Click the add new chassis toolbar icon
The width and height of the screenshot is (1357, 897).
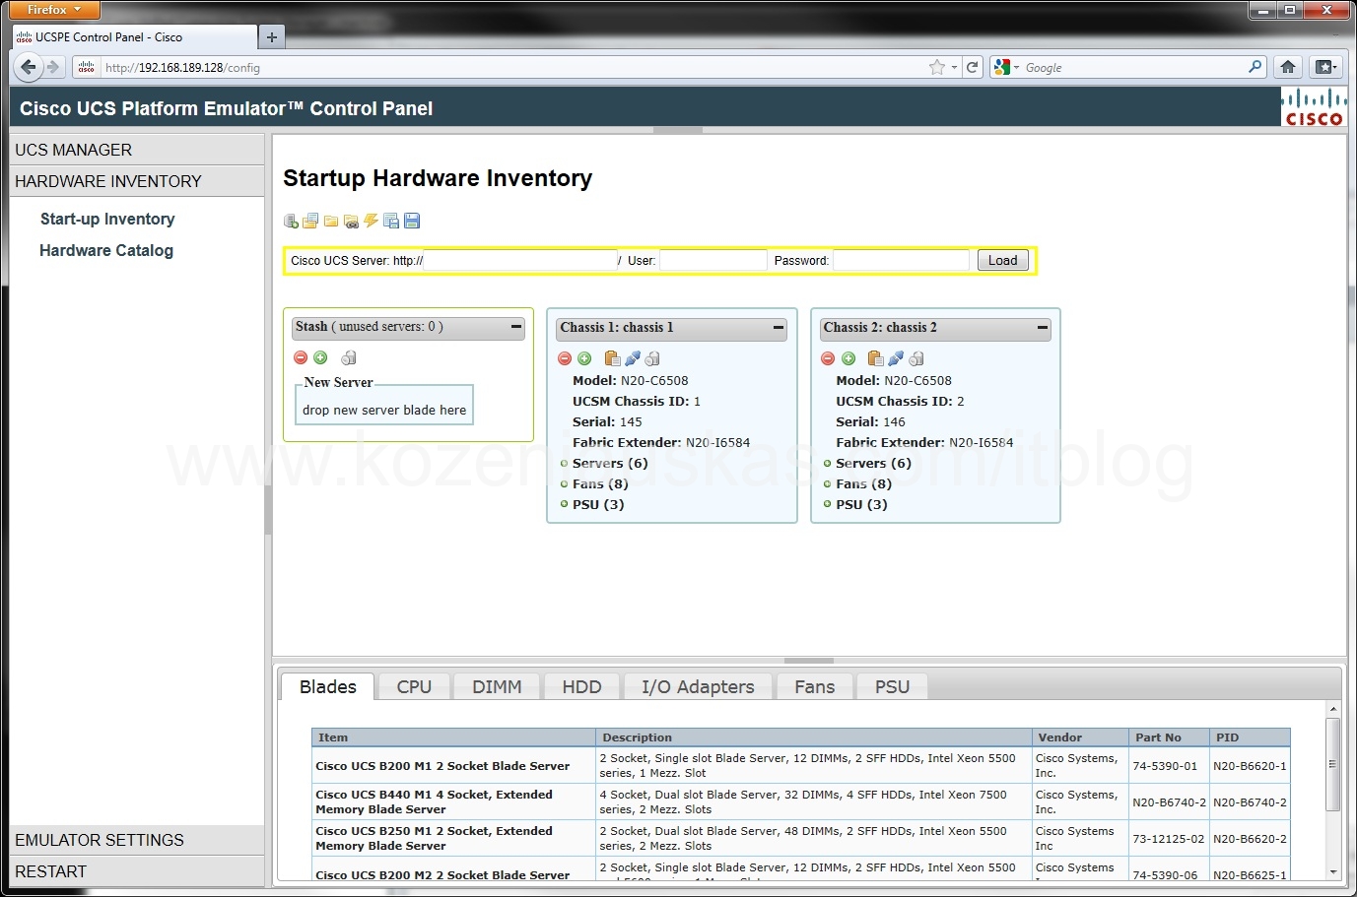[x=291, y=222]
